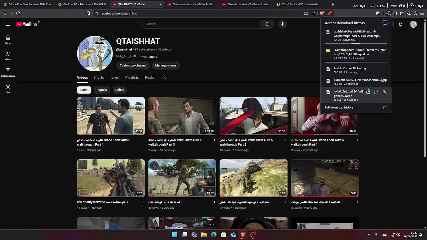Image resolution: width=427 pixels, height=240 pixels.
Task: Click the Brave Shields lion icon
Action: (x=322, y=13)
